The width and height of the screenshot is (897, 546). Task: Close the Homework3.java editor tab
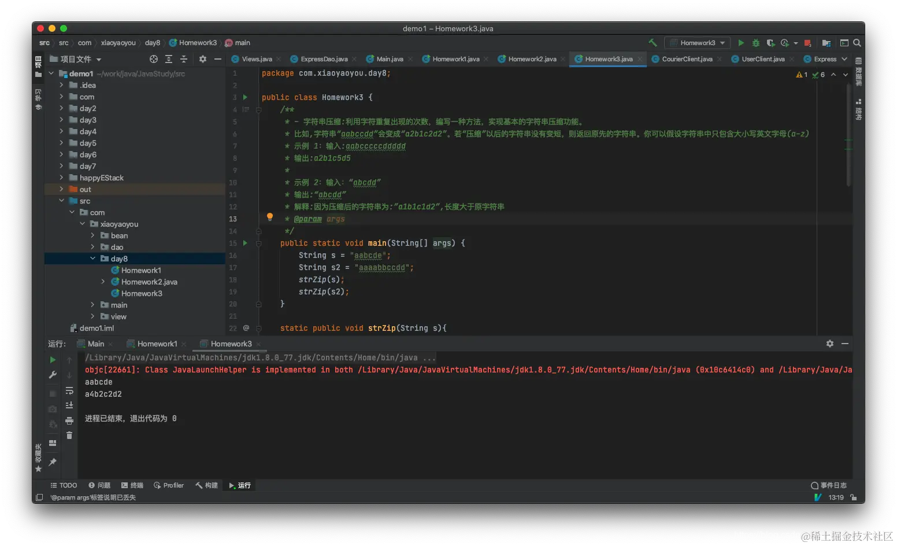640,59
